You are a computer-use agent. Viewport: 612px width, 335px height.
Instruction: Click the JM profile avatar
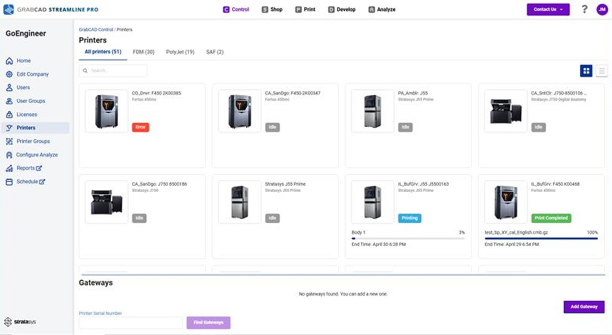602,9
